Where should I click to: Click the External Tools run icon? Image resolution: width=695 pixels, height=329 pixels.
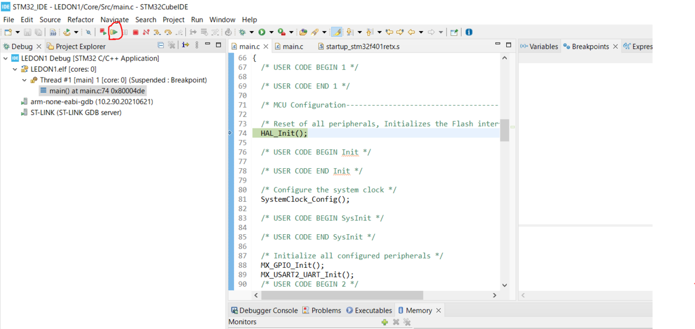pos(281,32)
